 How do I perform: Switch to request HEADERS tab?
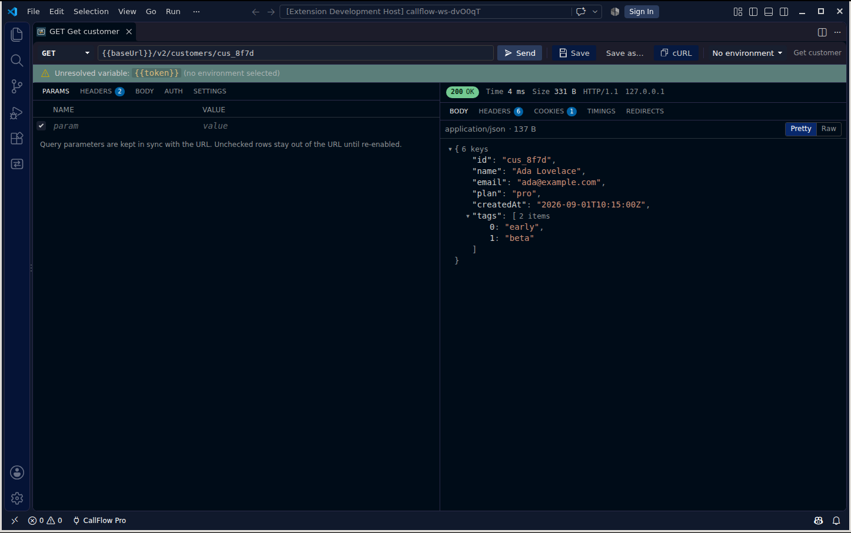pos(102,91)
